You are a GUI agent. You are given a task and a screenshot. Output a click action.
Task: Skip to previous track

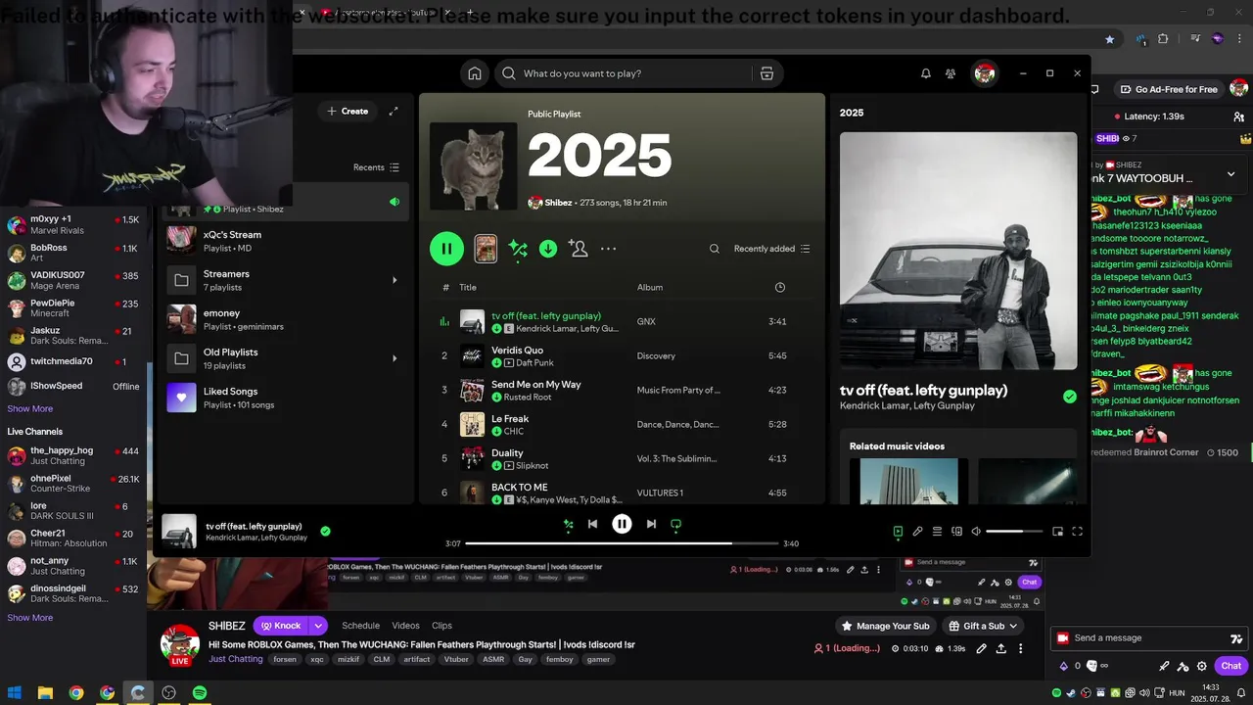coord(592,524)
